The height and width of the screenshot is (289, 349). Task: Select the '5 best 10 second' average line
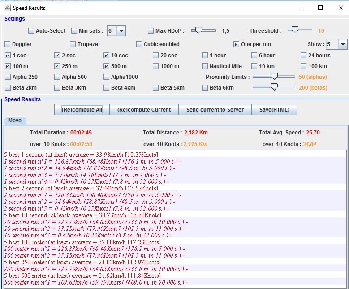pos(175,215)
